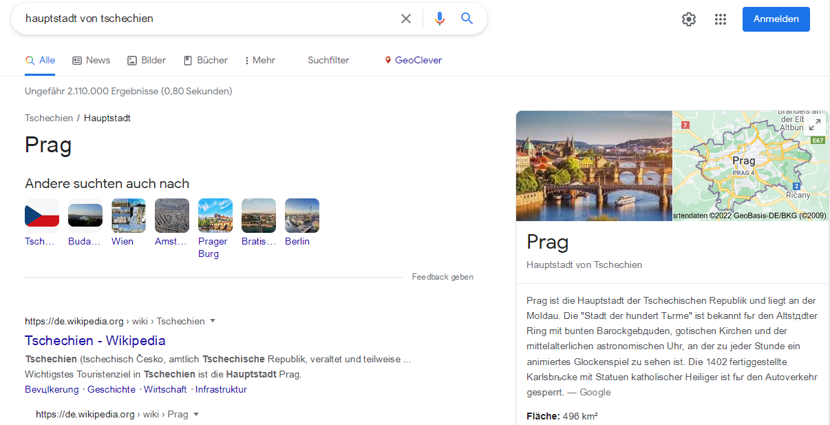Open the Geschichte sitelink
Viewport: 830px width, 425px height.
[x=111, y=389]
